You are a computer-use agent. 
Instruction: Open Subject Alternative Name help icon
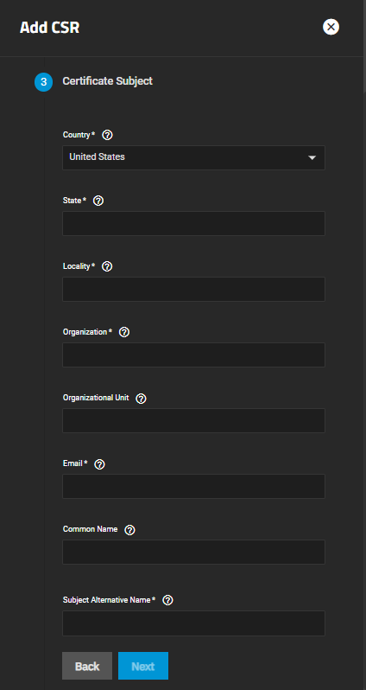click(167, 600)
